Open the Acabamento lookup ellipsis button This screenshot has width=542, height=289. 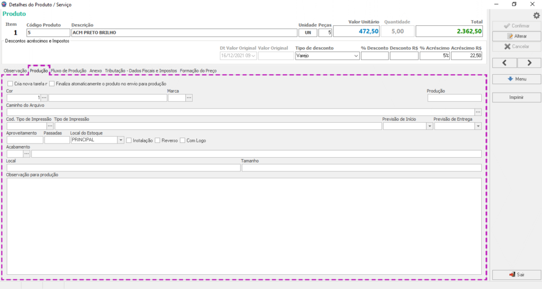(26, 154)
